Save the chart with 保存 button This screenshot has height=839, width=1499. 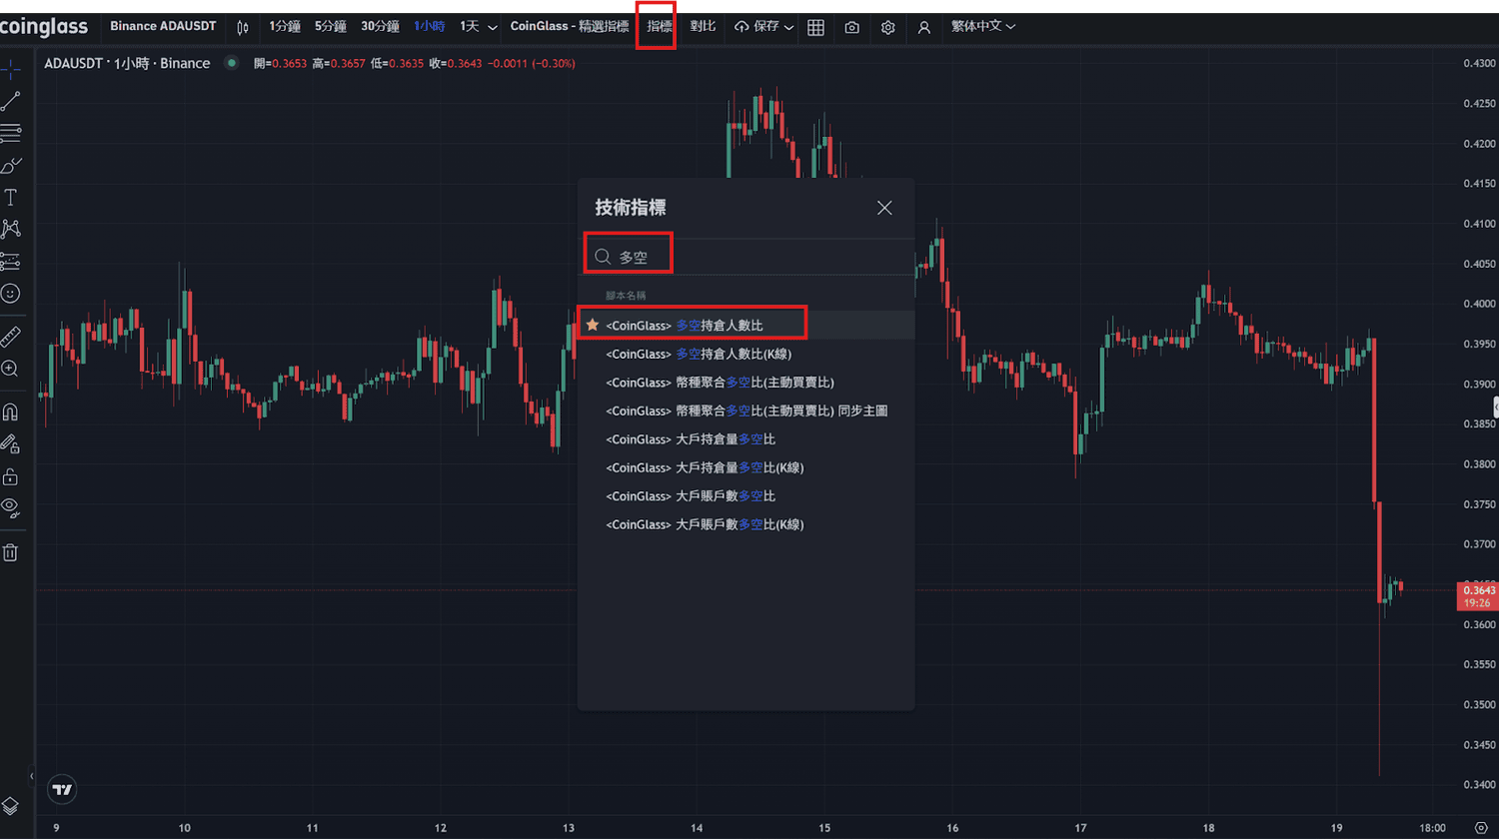click(757, 26)
